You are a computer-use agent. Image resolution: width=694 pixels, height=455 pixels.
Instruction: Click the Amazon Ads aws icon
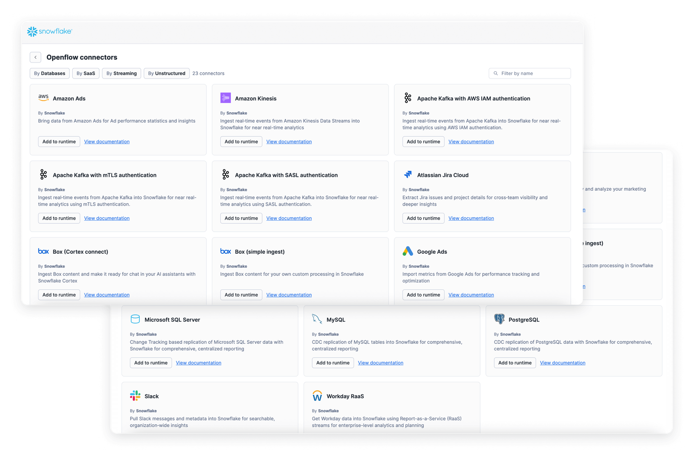pyautogui.click(x=43, y=98)
